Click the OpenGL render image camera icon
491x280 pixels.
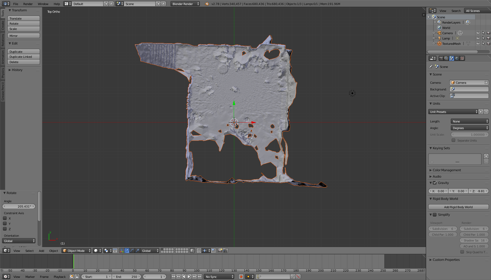[x=220, y=251]
